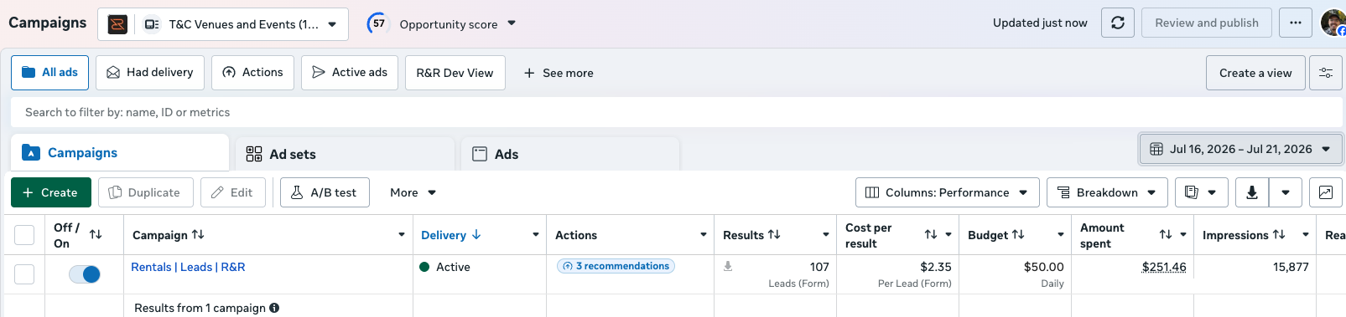The width and height of the screenshot is (1346, 317).
Task: Click the T&C account logo icon
Action: point(118,24)
